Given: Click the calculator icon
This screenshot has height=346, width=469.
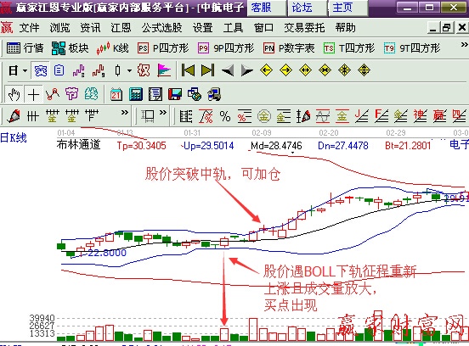Looking at the screenshot, I should click(135, 95).
